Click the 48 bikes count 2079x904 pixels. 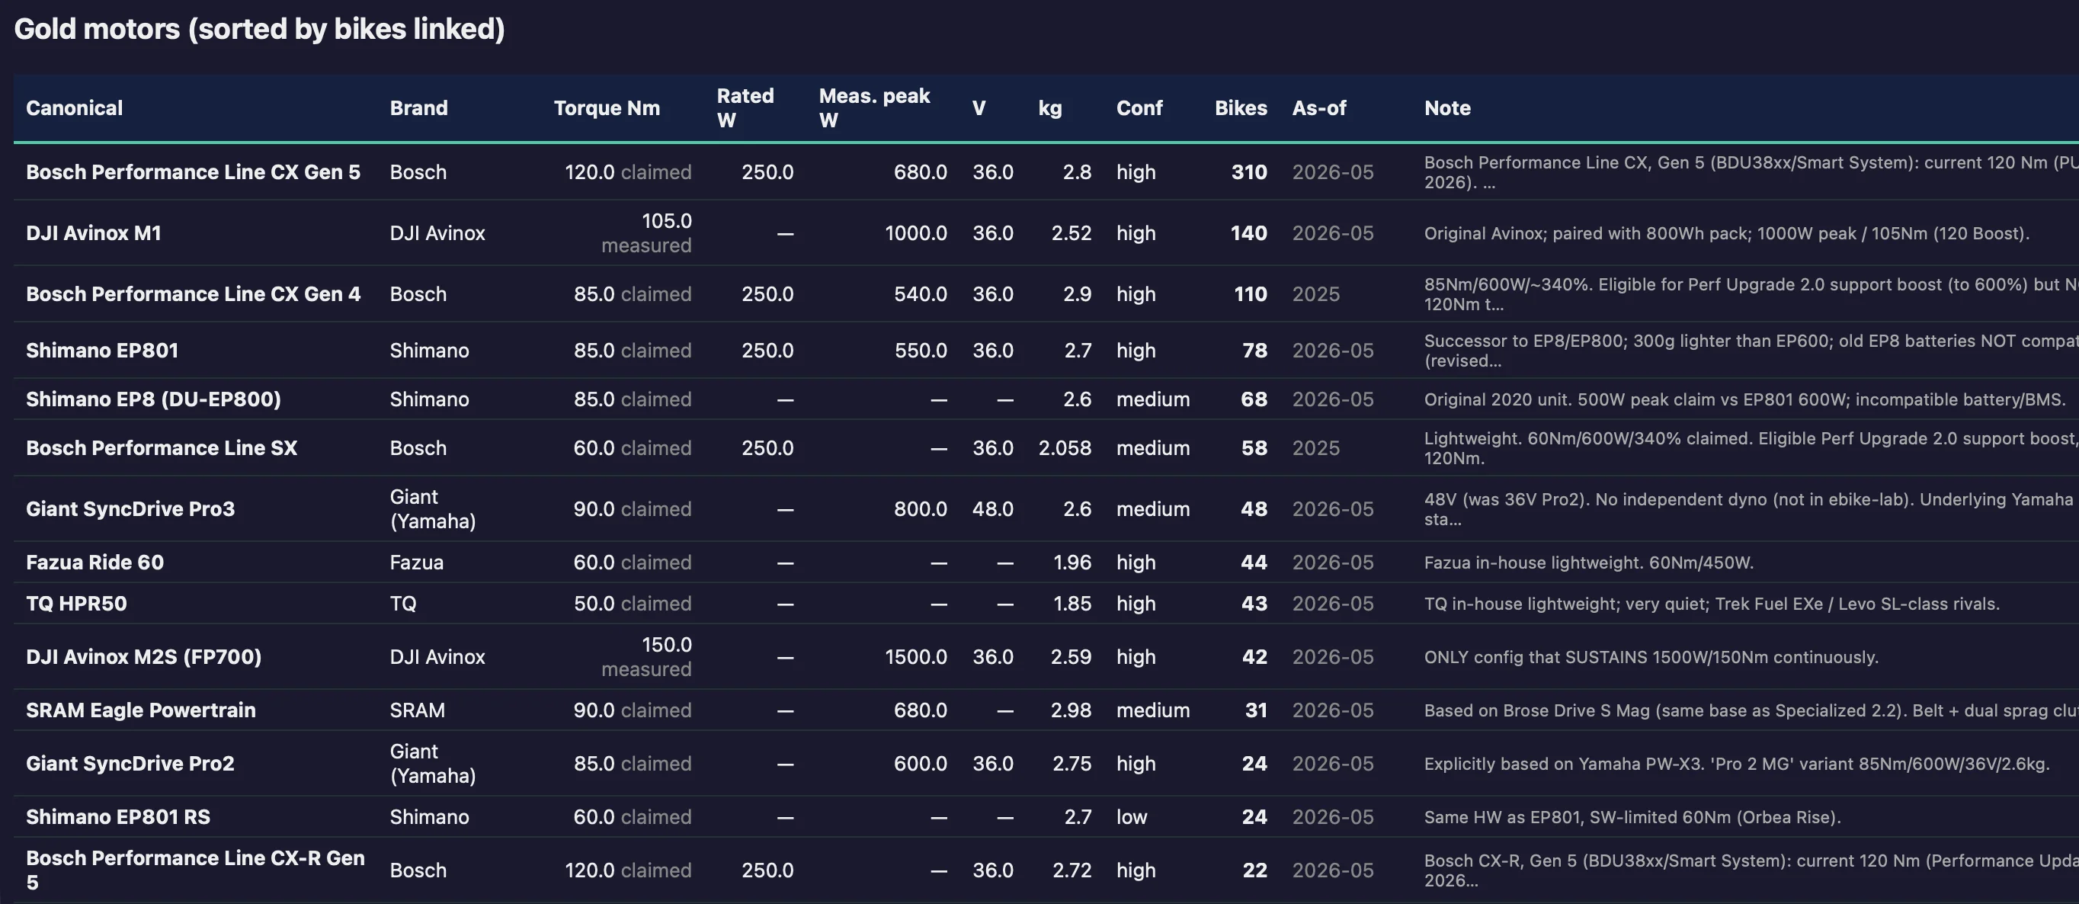1254,509
